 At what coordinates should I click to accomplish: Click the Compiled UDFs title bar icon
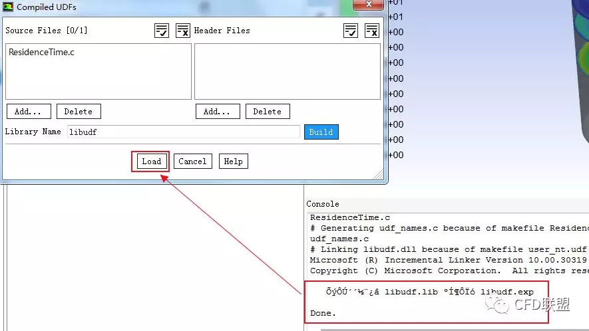click(x=8, y=7)
